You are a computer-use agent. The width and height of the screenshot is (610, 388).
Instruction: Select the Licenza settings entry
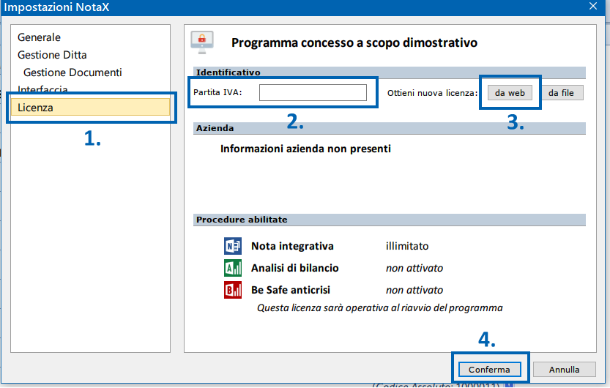click(90, 108)
